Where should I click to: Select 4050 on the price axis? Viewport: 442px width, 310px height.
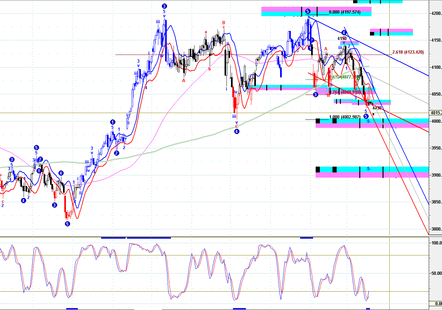[x=436, y=94]
